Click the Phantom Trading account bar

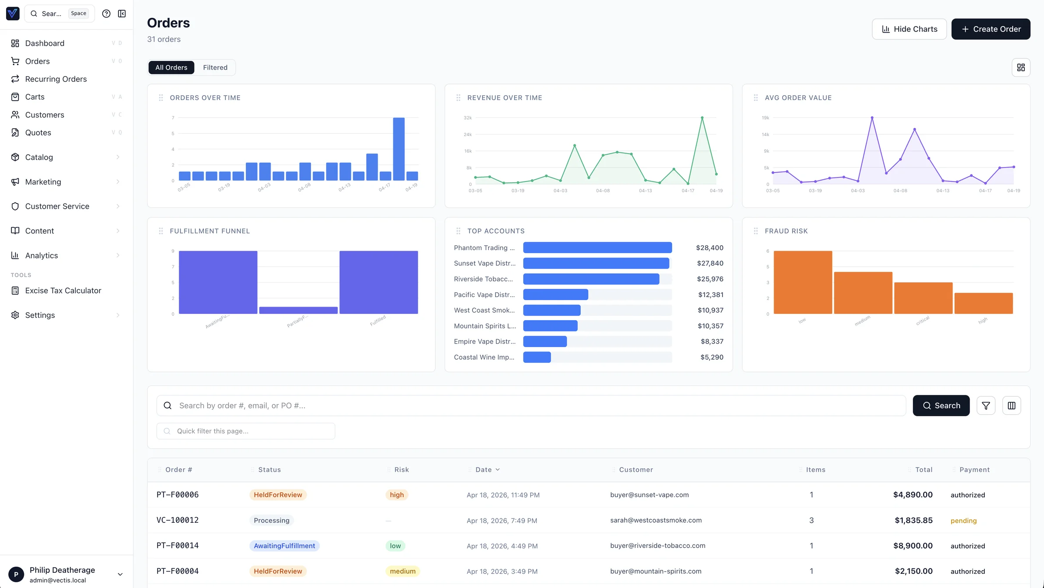[x=597, y=247]
